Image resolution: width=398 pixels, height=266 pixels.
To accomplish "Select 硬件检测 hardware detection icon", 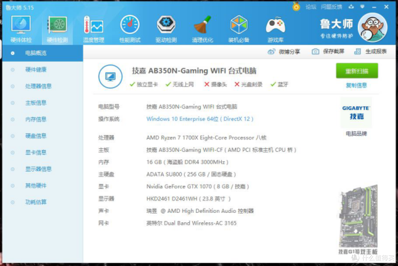I will [x=57, y=29].
